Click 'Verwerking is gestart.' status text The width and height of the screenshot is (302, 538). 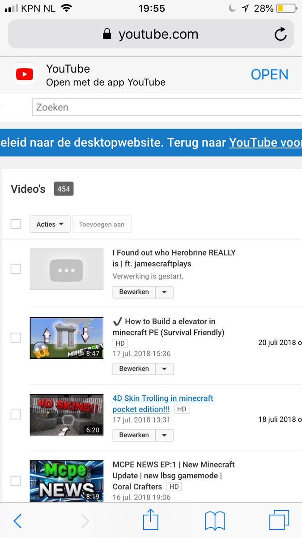tap(148, 276)
